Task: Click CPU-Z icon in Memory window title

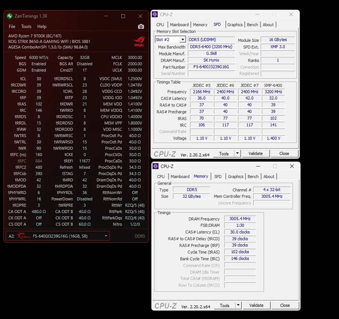Action: [x=155, y=166]
